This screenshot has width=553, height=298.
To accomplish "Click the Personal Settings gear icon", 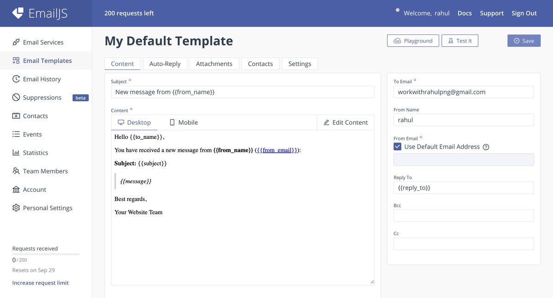I will tap(16, 208).
